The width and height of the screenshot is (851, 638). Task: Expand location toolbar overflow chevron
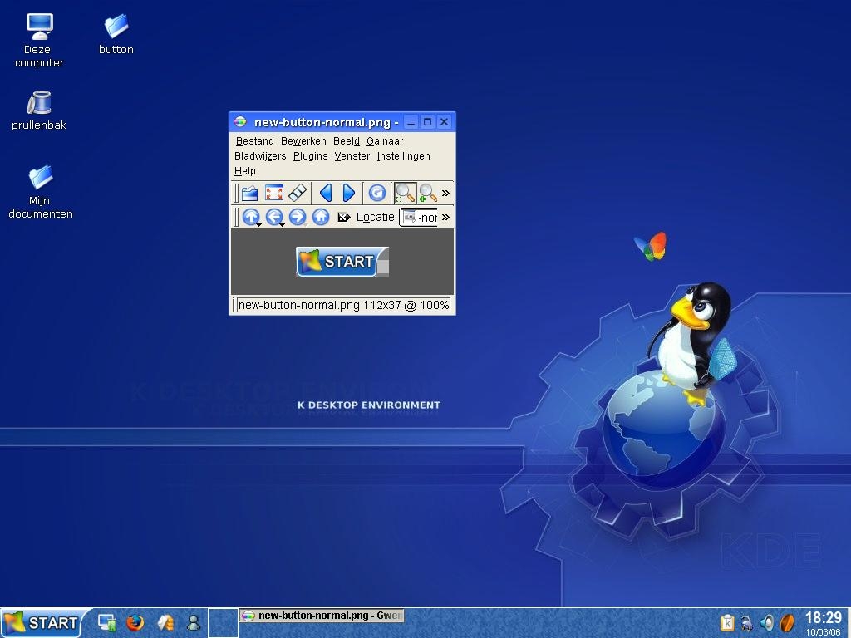pos(445,217)
